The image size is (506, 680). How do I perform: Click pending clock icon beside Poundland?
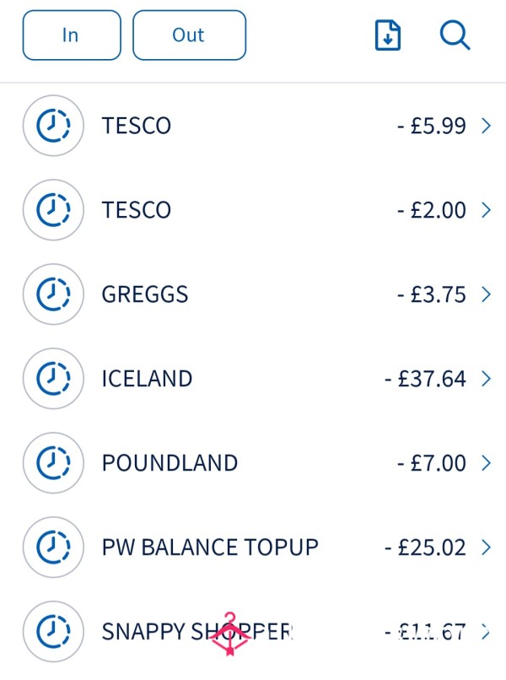click(x=53, y=463)
